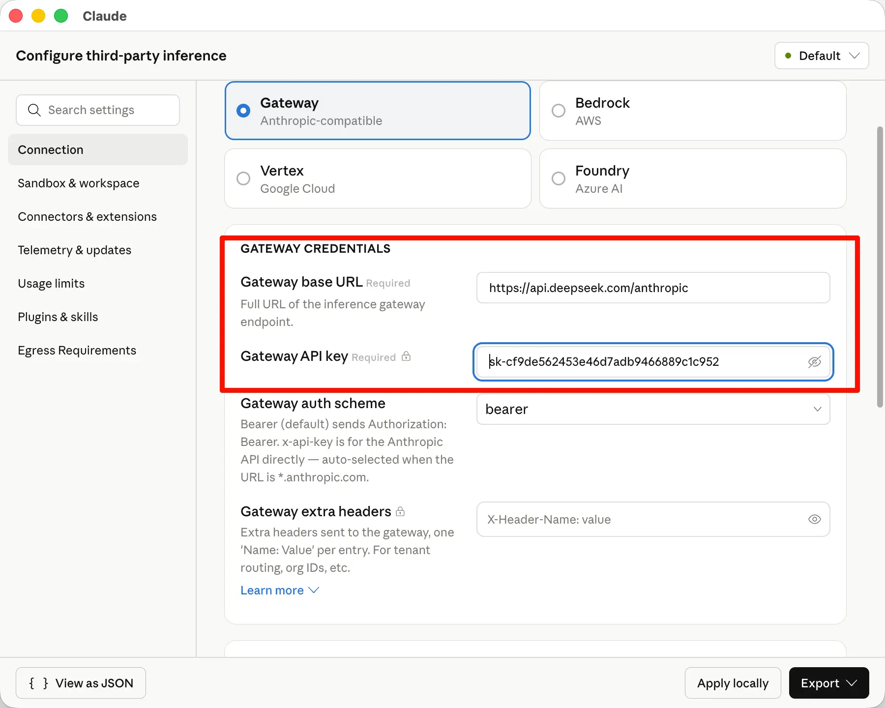
Task: Expand the Learn more section
Action: click(x=279, y=590)
